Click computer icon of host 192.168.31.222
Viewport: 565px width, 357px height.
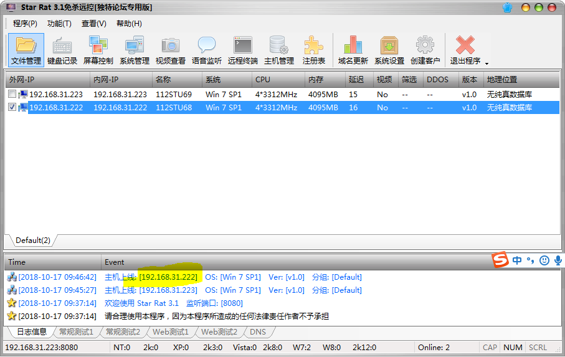click(23, 107)
